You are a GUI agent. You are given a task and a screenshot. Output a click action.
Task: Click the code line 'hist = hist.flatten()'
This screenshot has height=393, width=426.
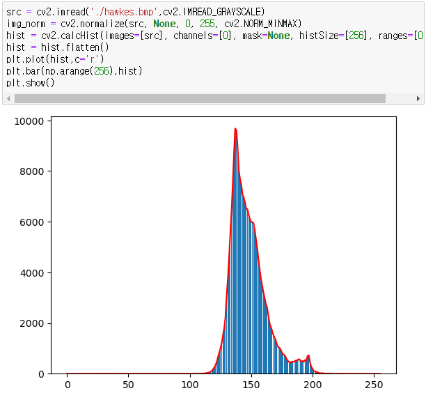coord(57,47)
